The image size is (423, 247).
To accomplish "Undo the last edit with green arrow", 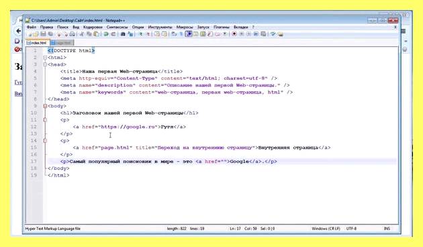I will (106, 34).
